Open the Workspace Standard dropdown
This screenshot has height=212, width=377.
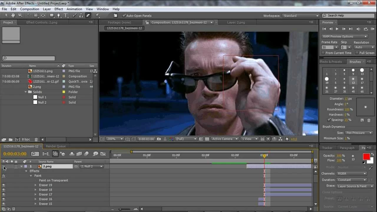[x=301, y=16]
